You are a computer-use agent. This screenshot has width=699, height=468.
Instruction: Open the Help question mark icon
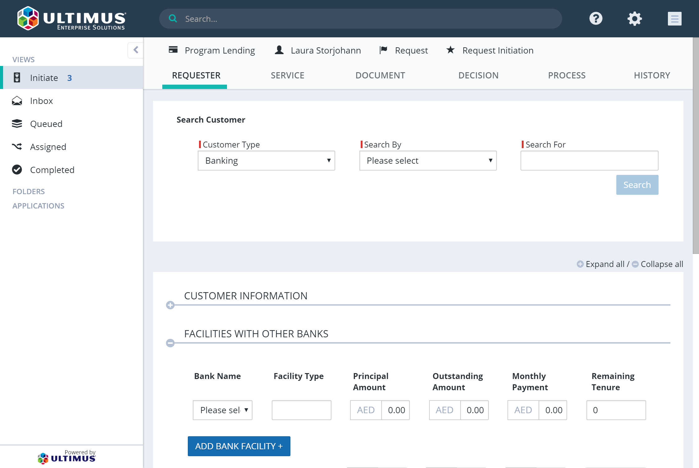[x=596, y=19]
